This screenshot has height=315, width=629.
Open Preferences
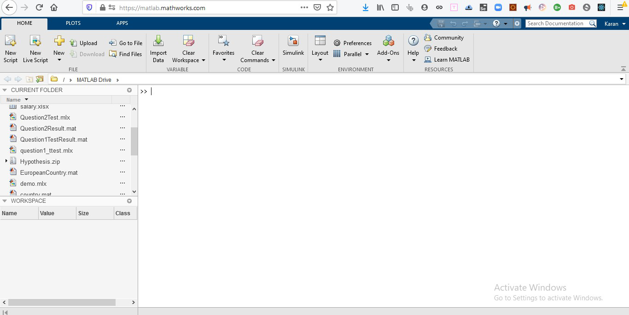click(x=352, y=43)
